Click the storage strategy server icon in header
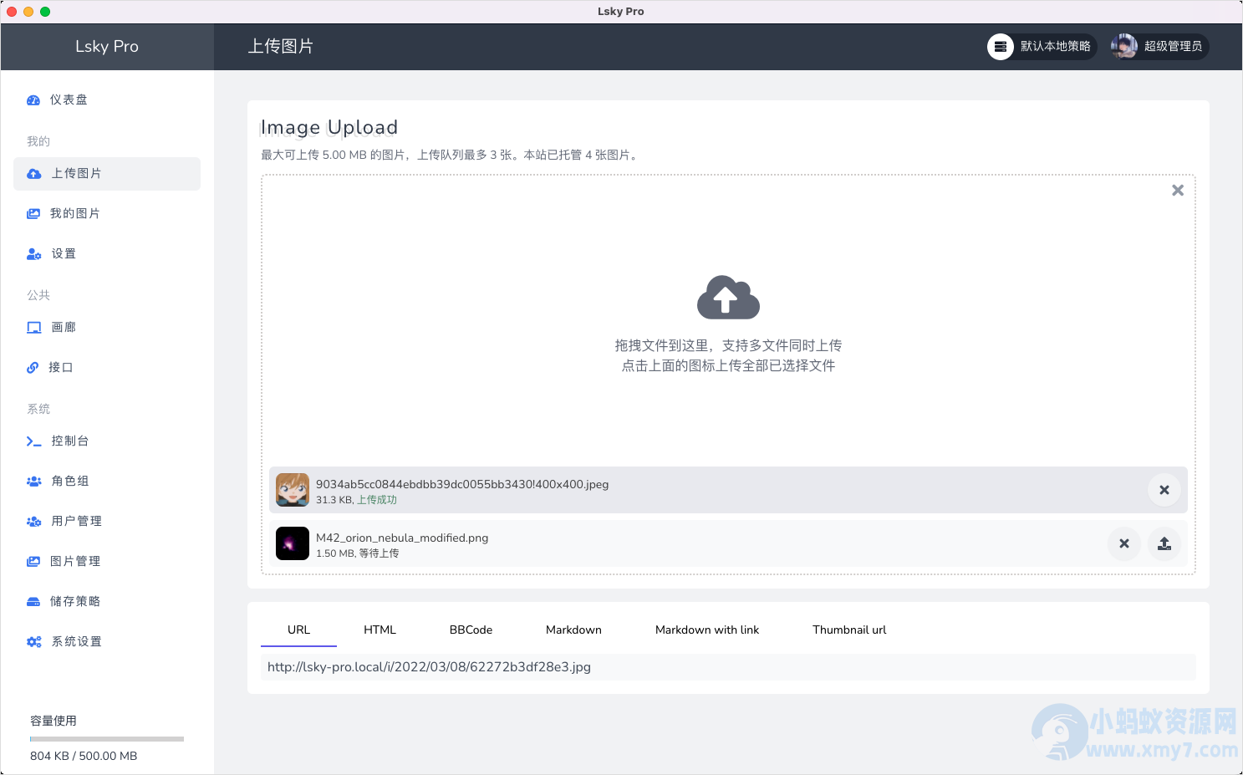The height and width of the screenshot is (775, 1243). point(1001,47)
